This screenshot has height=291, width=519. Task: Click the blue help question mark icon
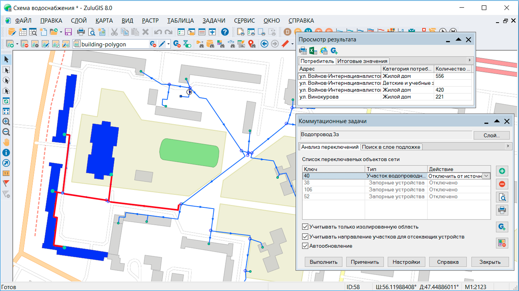[225, 32]
